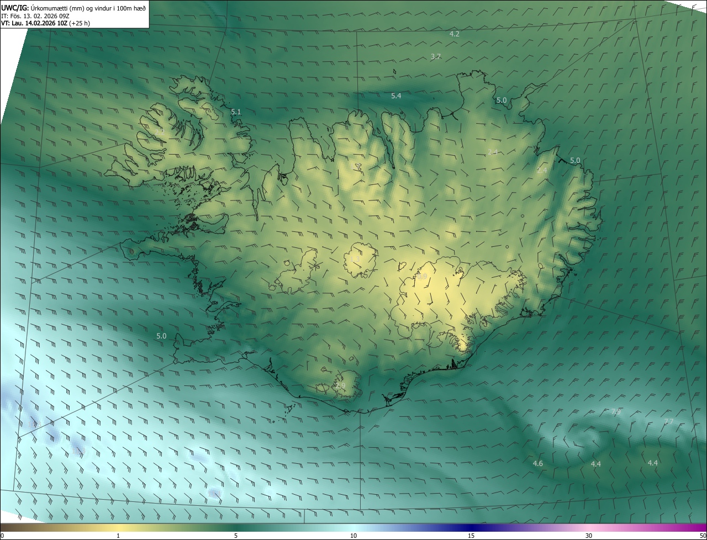Click the 4.4 label below the 7.7 value
Screen dimensions: 707x540
[653, 463]
